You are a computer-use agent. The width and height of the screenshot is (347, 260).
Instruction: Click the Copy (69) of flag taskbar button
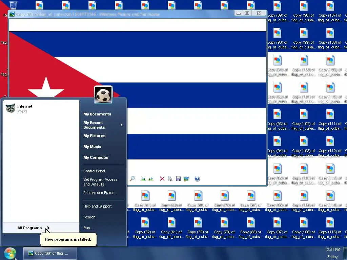point(50,253)
